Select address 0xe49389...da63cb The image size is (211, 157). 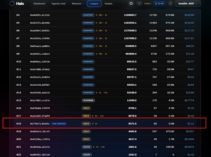40,92
